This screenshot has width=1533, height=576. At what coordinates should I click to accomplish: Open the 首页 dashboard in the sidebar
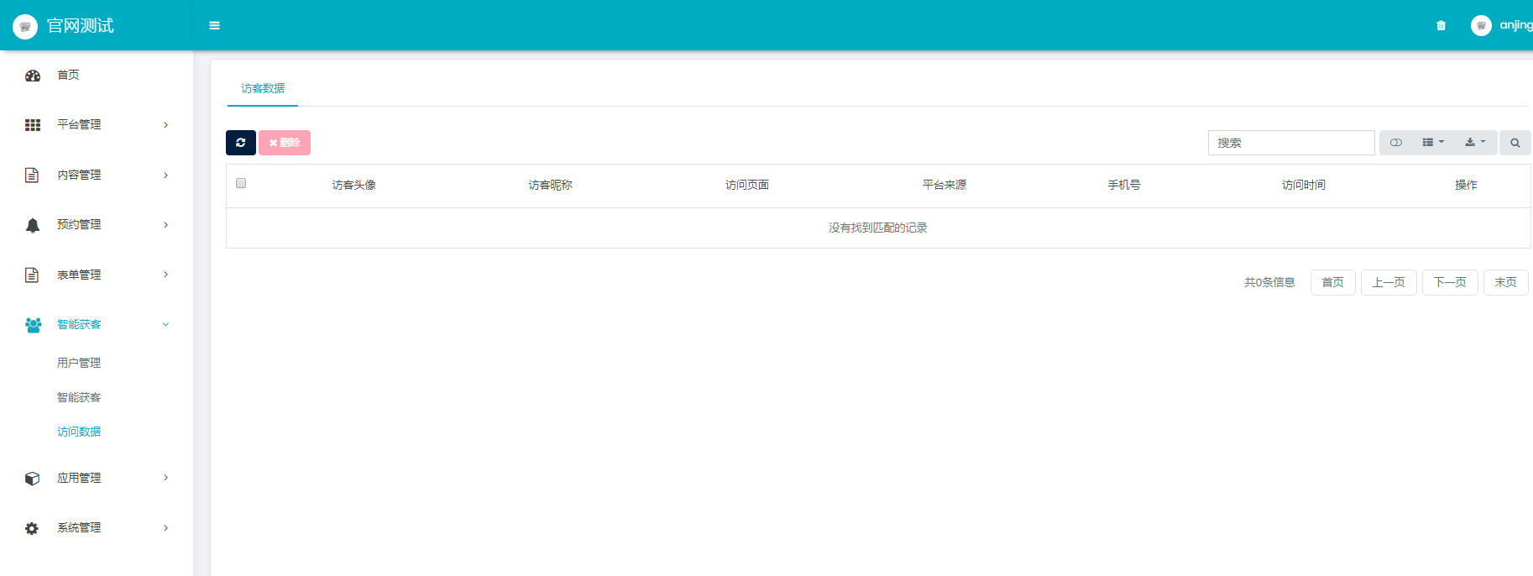click(68, 76)
